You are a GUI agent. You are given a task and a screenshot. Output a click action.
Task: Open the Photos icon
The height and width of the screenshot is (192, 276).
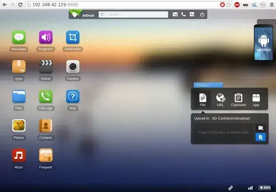click(19, 126)
